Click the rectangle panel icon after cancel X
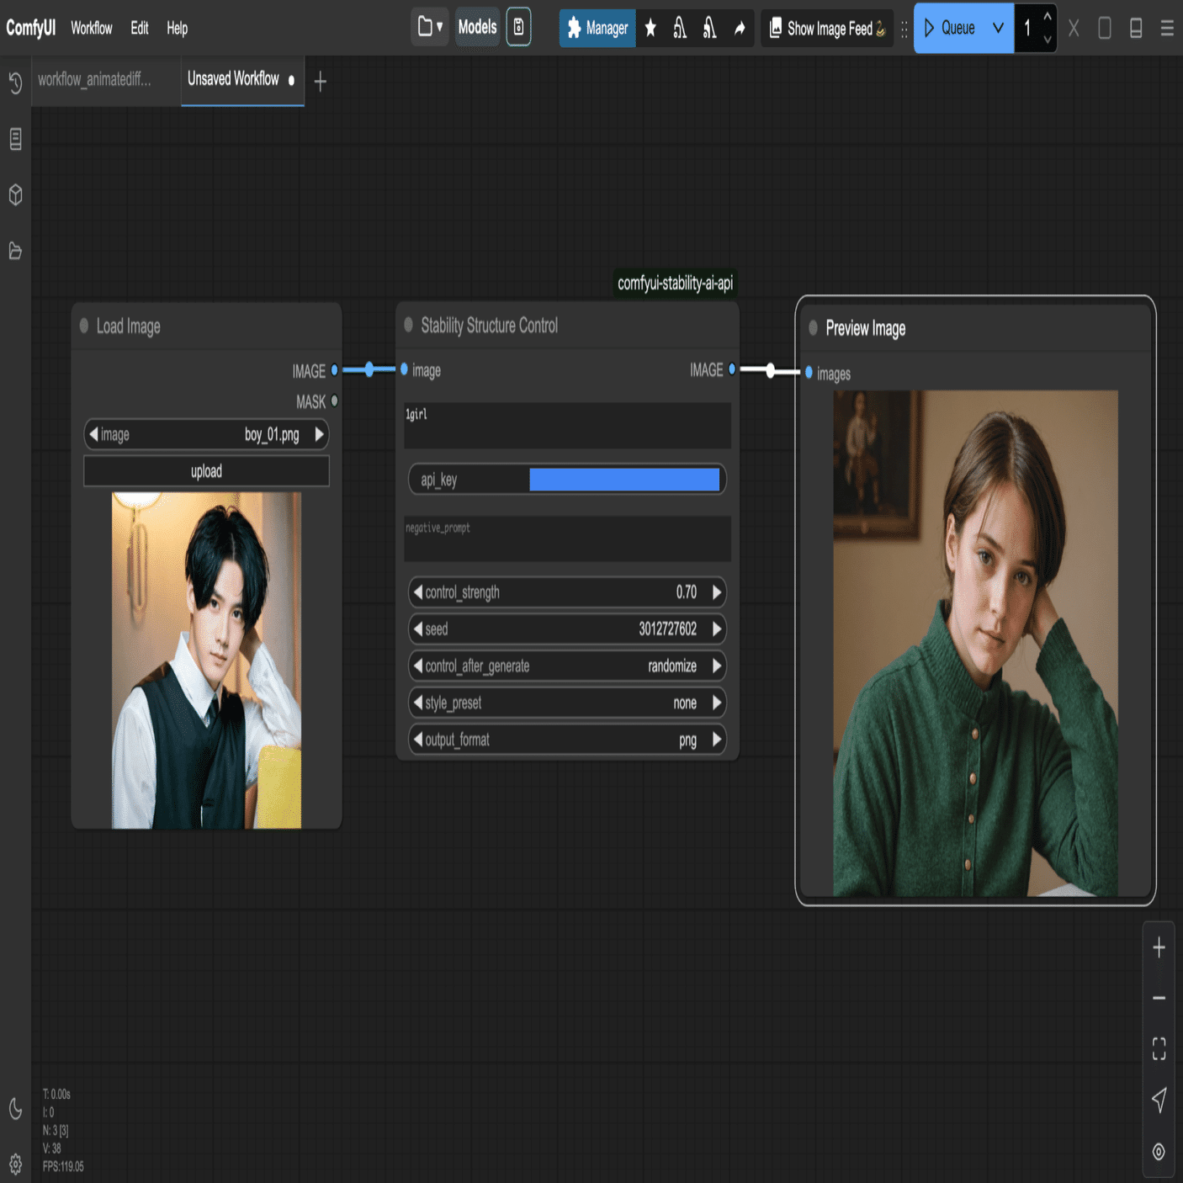This screenshot has width=1183, height=1183. (1105, 29)
